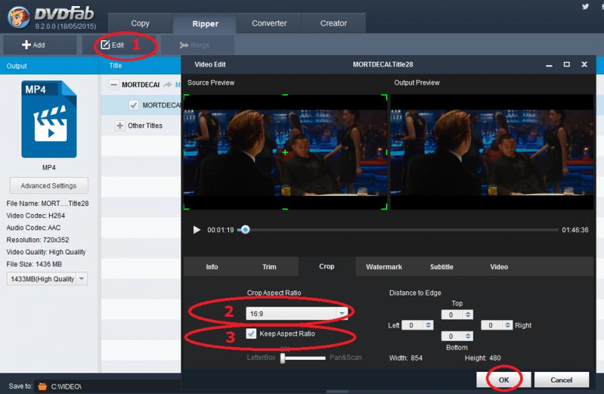
Task: Click the Bottom distance input field
Action: [452, 336]
